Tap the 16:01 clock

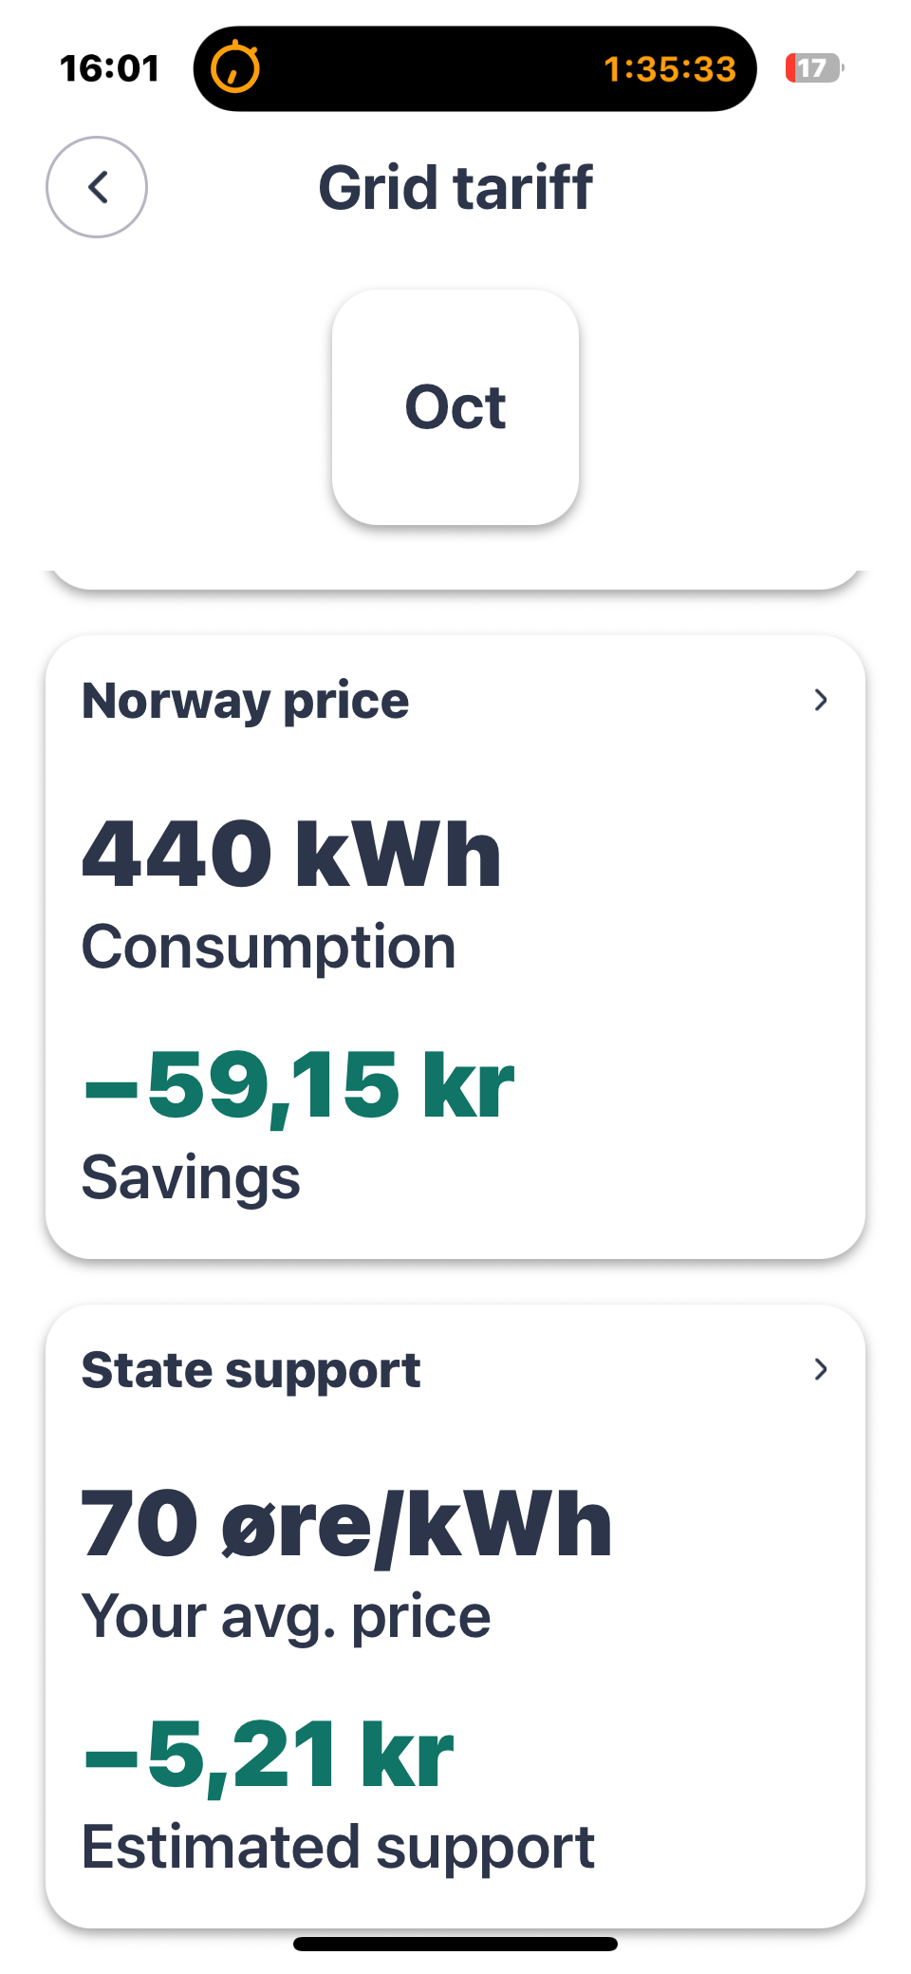pyautogui.click(x=110, y=68)
